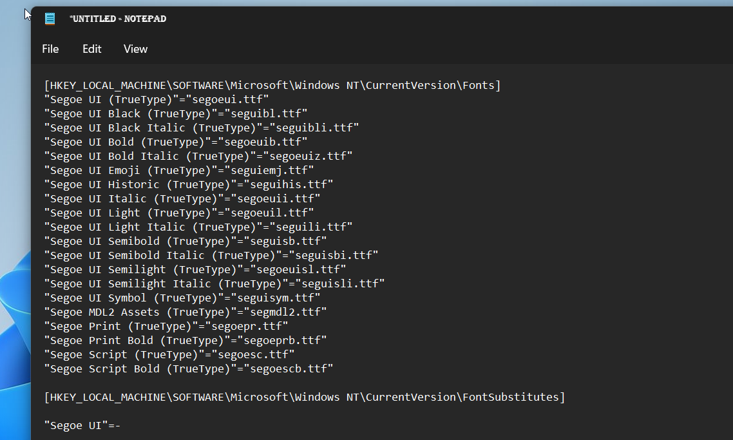Place cursor at end of "Segoe UI"=- line
733x440 pixels.
click(121, 425)
